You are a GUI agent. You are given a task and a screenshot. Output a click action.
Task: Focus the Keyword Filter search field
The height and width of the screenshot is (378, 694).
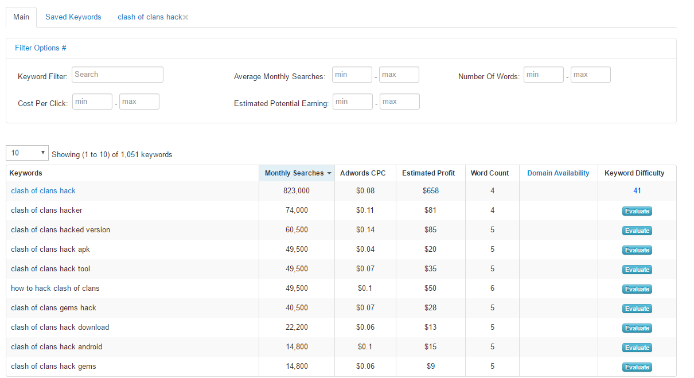[x=118, y=75]
